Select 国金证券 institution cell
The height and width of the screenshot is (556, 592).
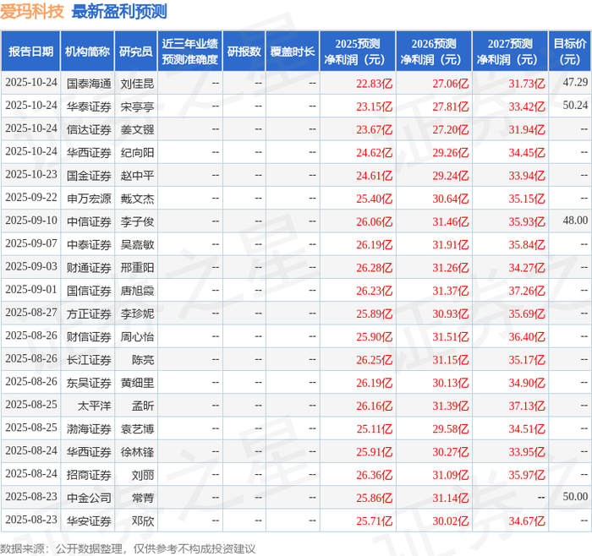tap(89, 176)
